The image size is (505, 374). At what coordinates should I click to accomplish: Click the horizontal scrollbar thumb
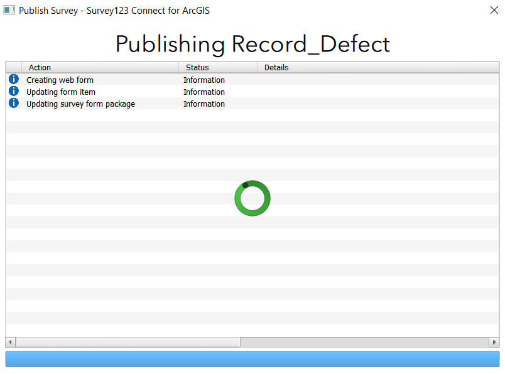pos(128,342)
